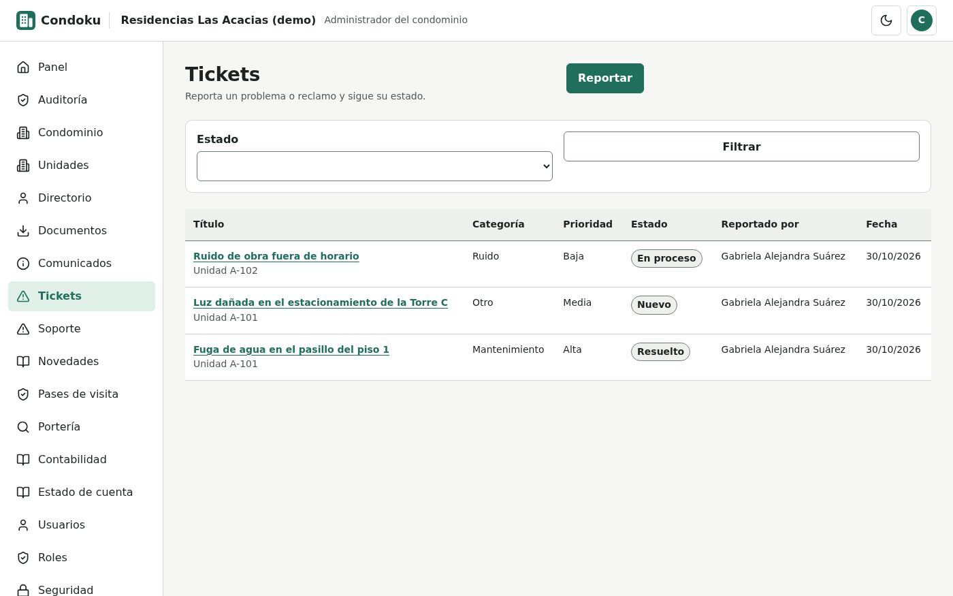
Task: Click the 'En proceso' status badge
Action: [x=666, y=258]
